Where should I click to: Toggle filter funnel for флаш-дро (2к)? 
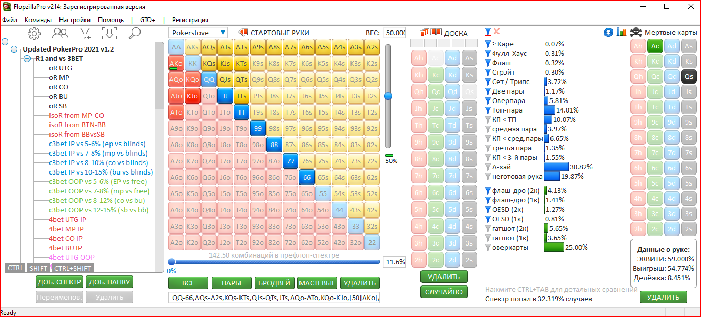pos(487,191)
